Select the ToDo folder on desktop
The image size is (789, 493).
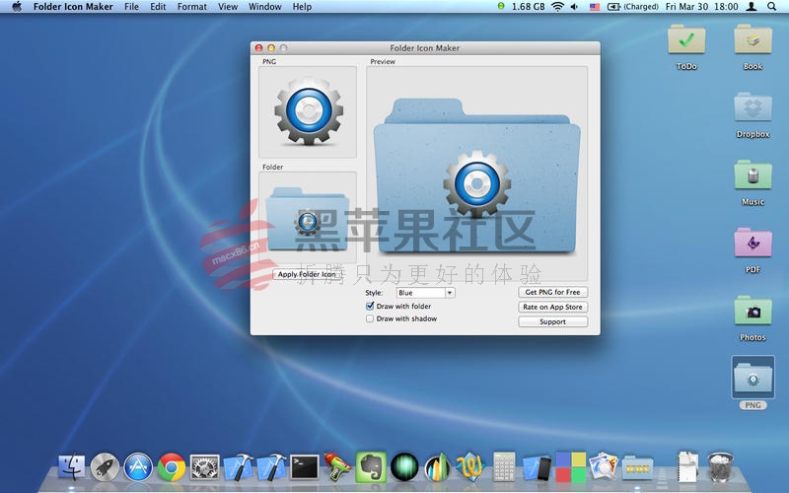[x=686, y=46]
